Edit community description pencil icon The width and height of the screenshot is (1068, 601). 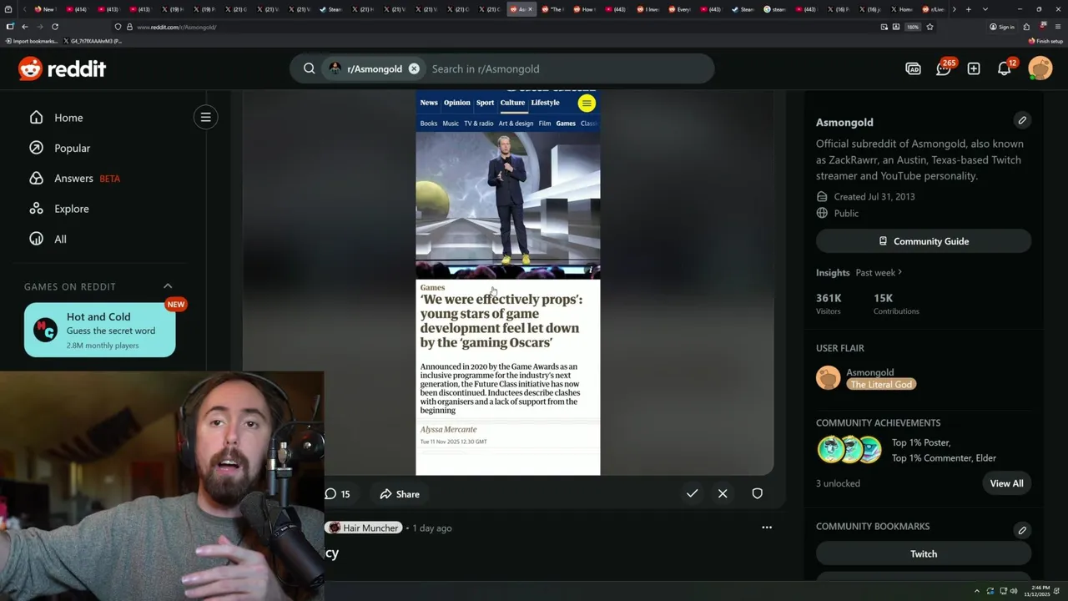(x=1022, y=120)
